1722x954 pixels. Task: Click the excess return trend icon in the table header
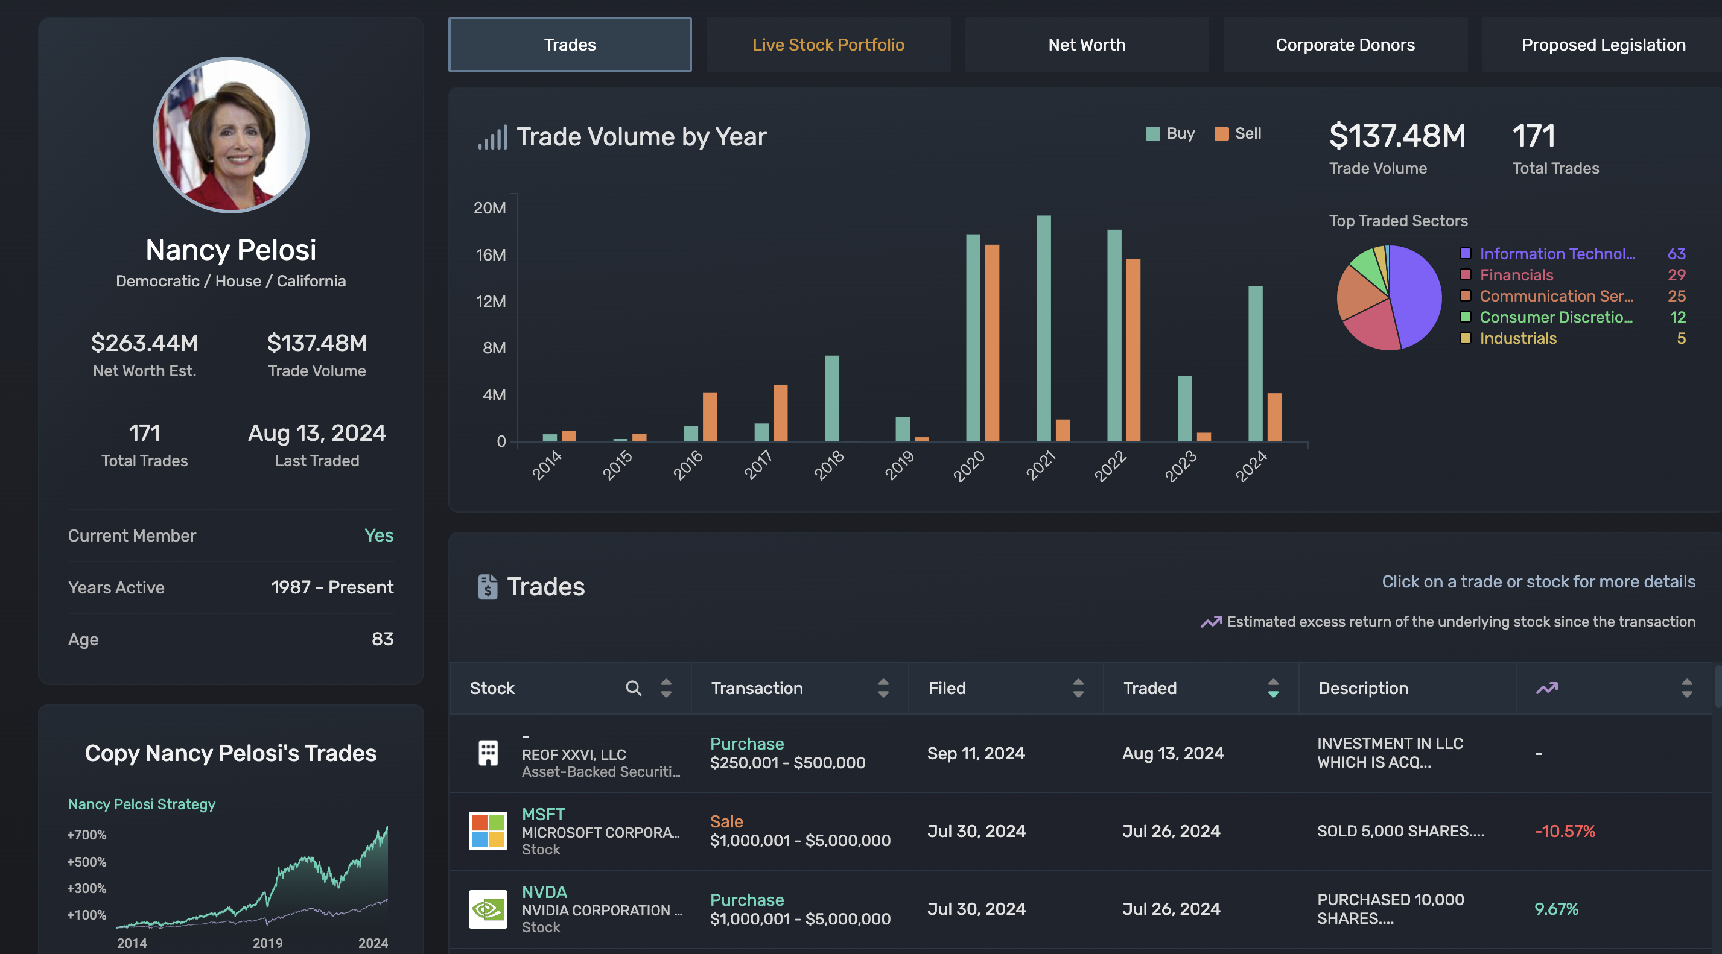click(x=1547, y=688)
